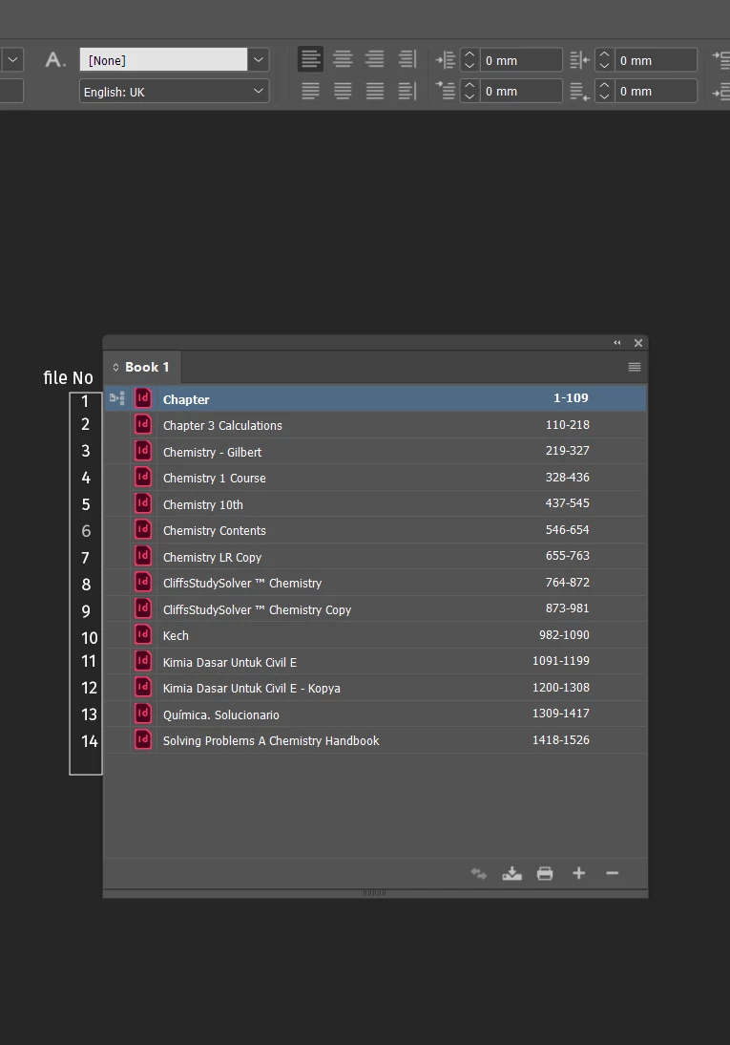Select CliffsStudySolver ™ Chemistry Copy document
The height and width of the screenshot is (1045, 730).
[x=375, y=609]
